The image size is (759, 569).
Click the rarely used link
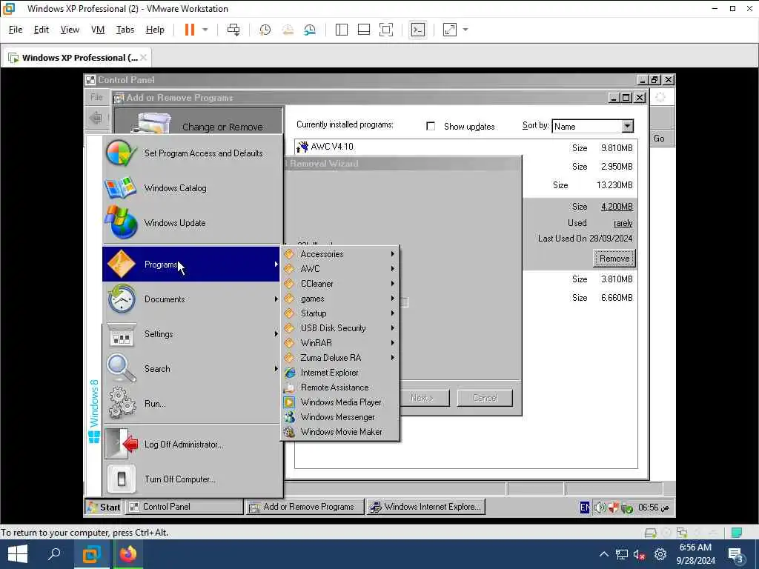[x=623, y=223]
